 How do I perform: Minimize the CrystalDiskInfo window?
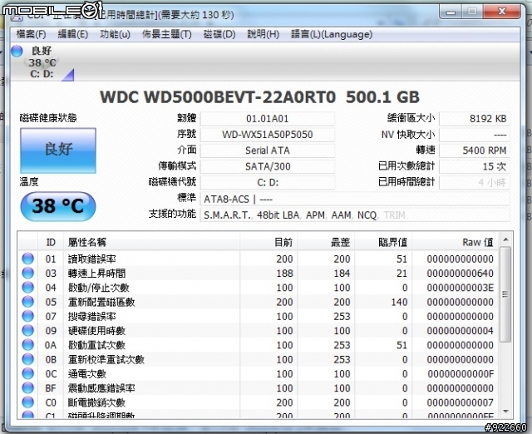tap(451, 12)
